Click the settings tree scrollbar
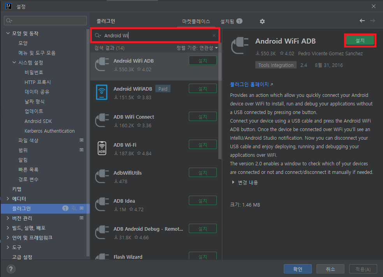 (88, 143)
